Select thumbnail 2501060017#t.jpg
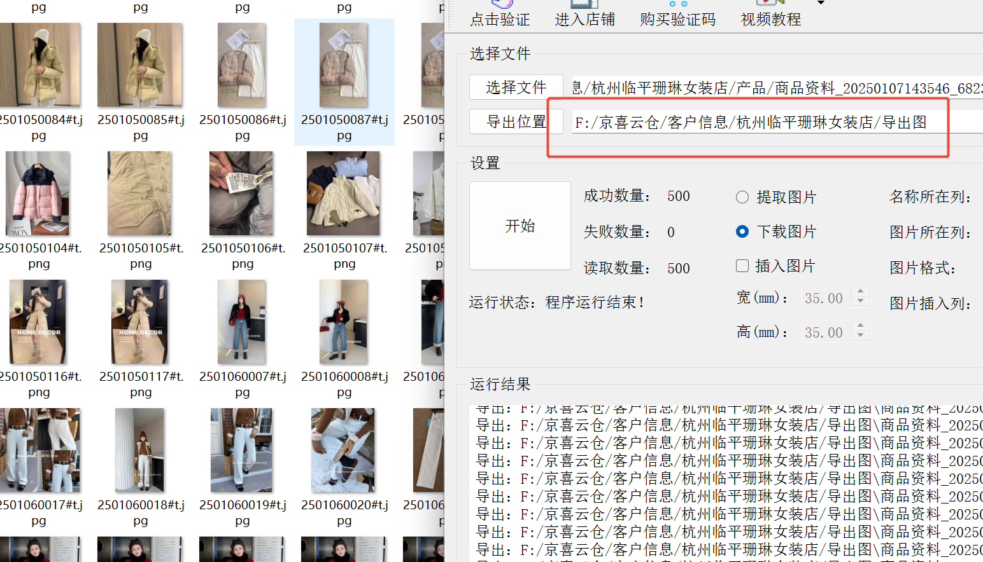 tap(39, 450)
